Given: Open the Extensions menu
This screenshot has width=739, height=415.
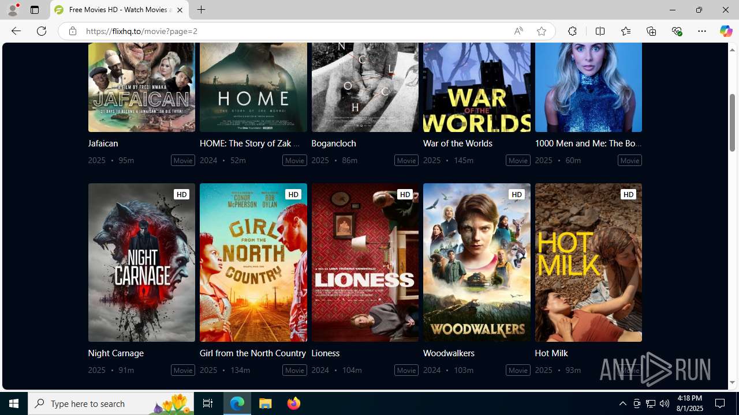Looking at the screenshot, I should click(x=572, y=31).
